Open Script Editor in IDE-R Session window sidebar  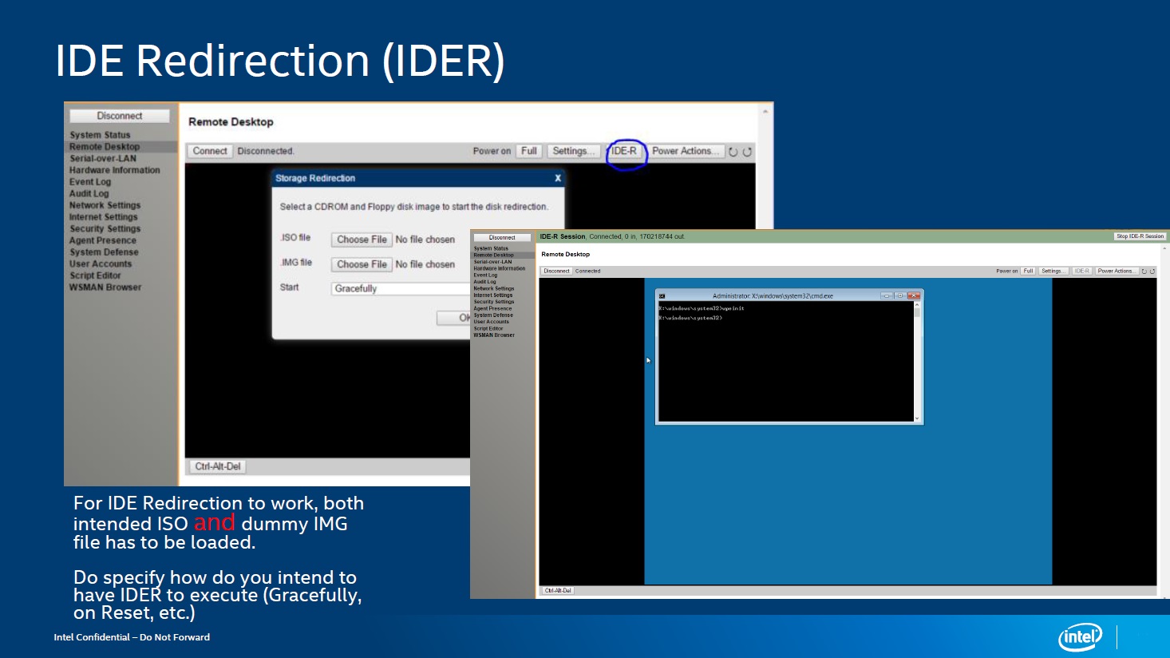(488, 328)
